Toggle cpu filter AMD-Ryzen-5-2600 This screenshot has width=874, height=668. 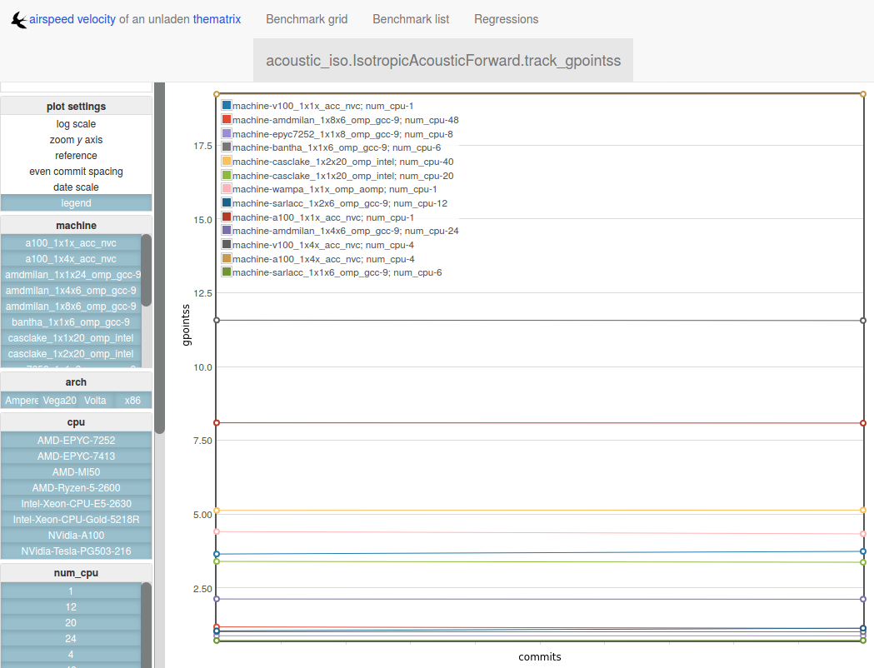[x=77, y=488]
